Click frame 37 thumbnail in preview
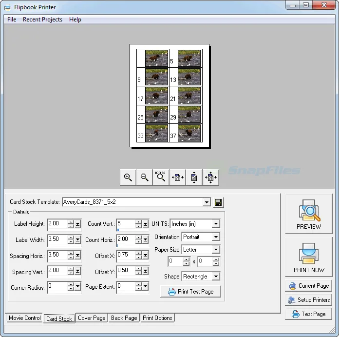 click(x=189, y=133)
